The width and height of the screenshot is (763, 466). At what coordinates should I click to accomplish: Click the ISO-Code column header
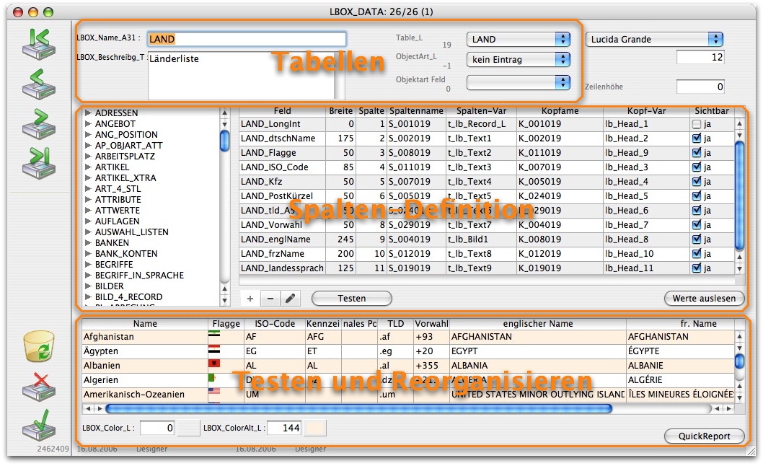[x=275, y=324]
